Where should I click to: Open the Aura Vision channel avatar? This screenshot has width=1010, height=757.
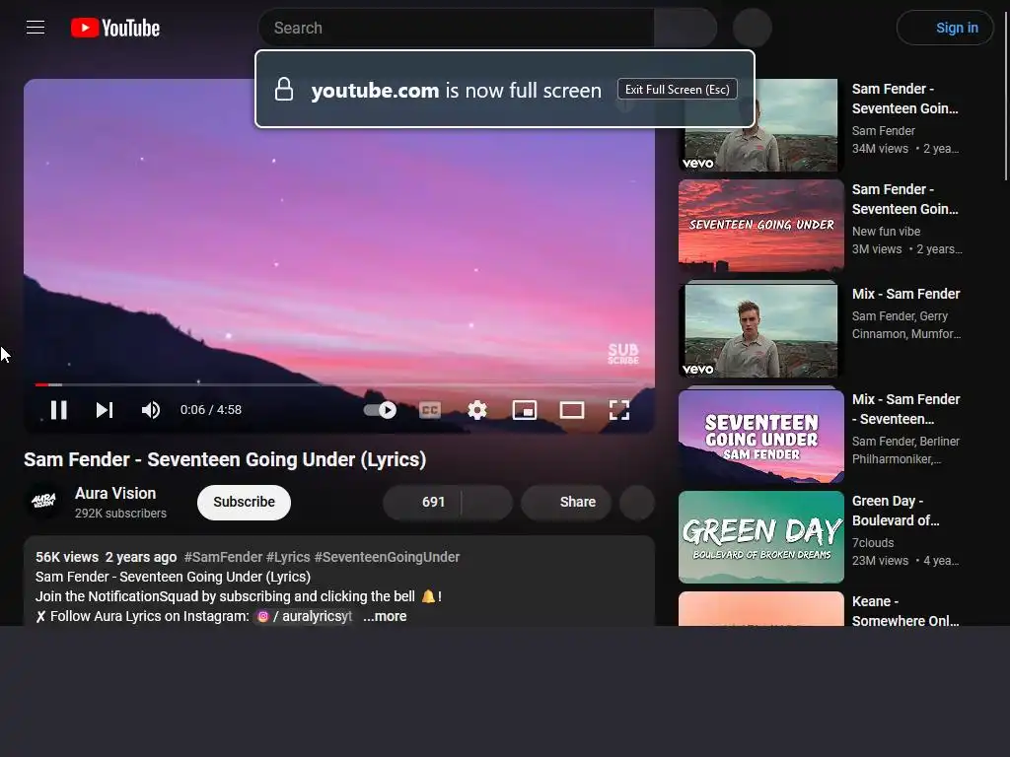pyautogui.click(x=43, y=502)
